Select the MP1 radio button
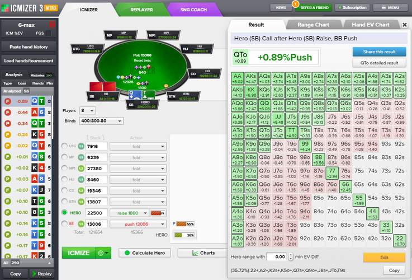412x280 pixels. [x=64, y=168]
